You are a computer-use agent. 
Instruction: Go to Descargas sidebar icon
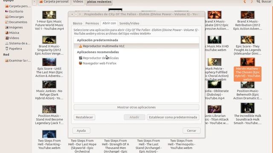7,17
